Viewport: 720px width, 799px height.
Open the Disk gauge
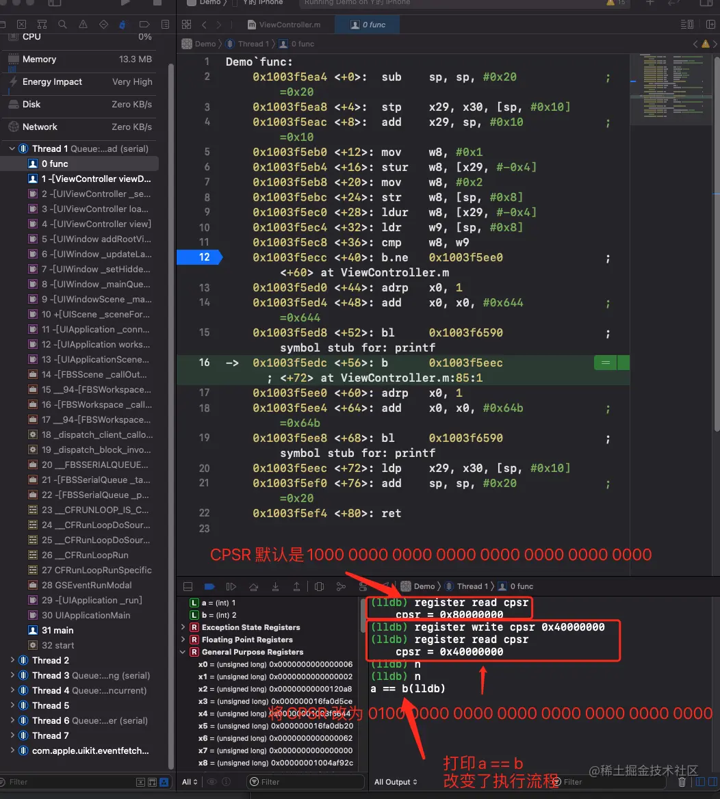(80, 104)
